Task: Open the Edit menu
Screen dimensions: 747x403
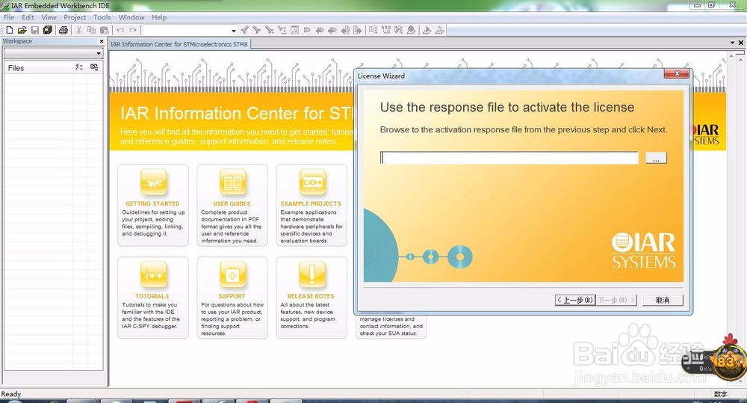Action: [28, 17]
